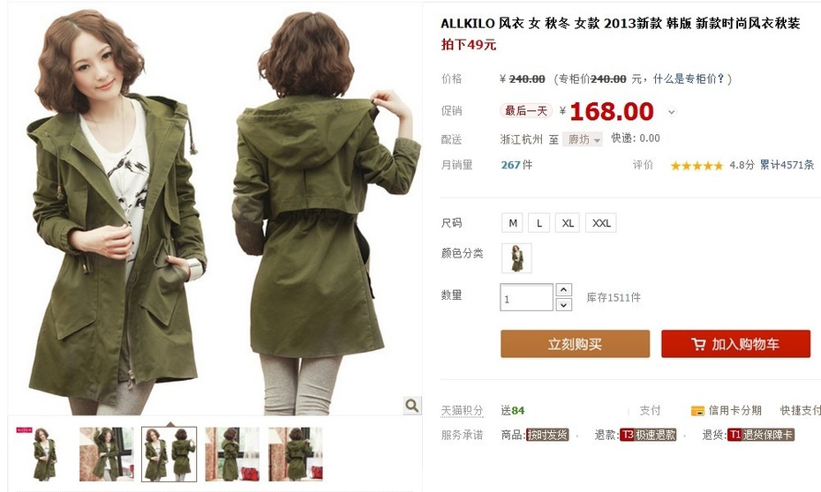Open the 累计4571条 reviews link

coord(787,165)
